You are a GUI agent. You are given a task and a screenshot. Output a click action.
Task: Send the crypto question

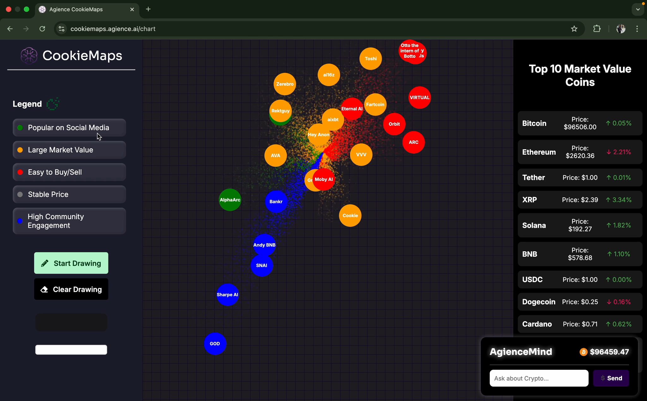[611, 378]
